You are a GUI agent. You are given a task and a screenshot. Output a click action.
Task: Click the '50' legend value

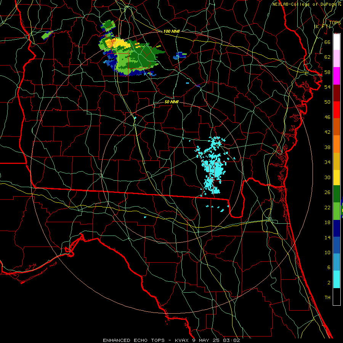327,102
